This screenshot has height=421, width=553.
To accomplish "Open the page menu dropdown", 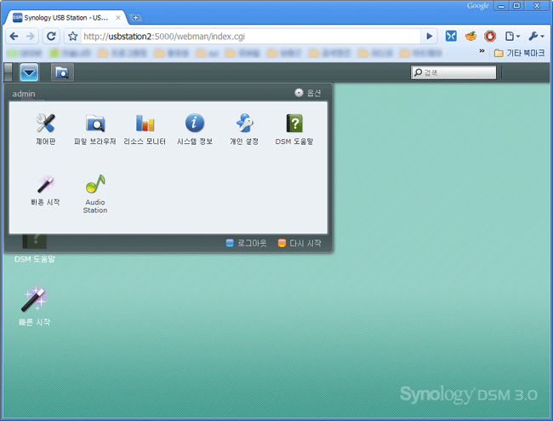I will 512,36.
